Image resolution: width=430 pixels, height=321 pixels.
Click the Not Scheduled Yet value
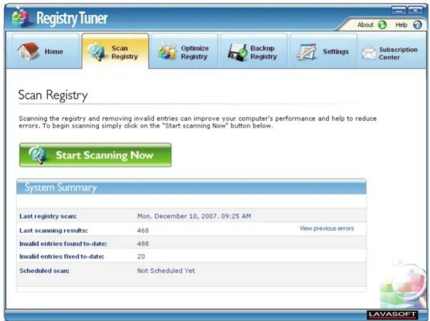(166, 271)
